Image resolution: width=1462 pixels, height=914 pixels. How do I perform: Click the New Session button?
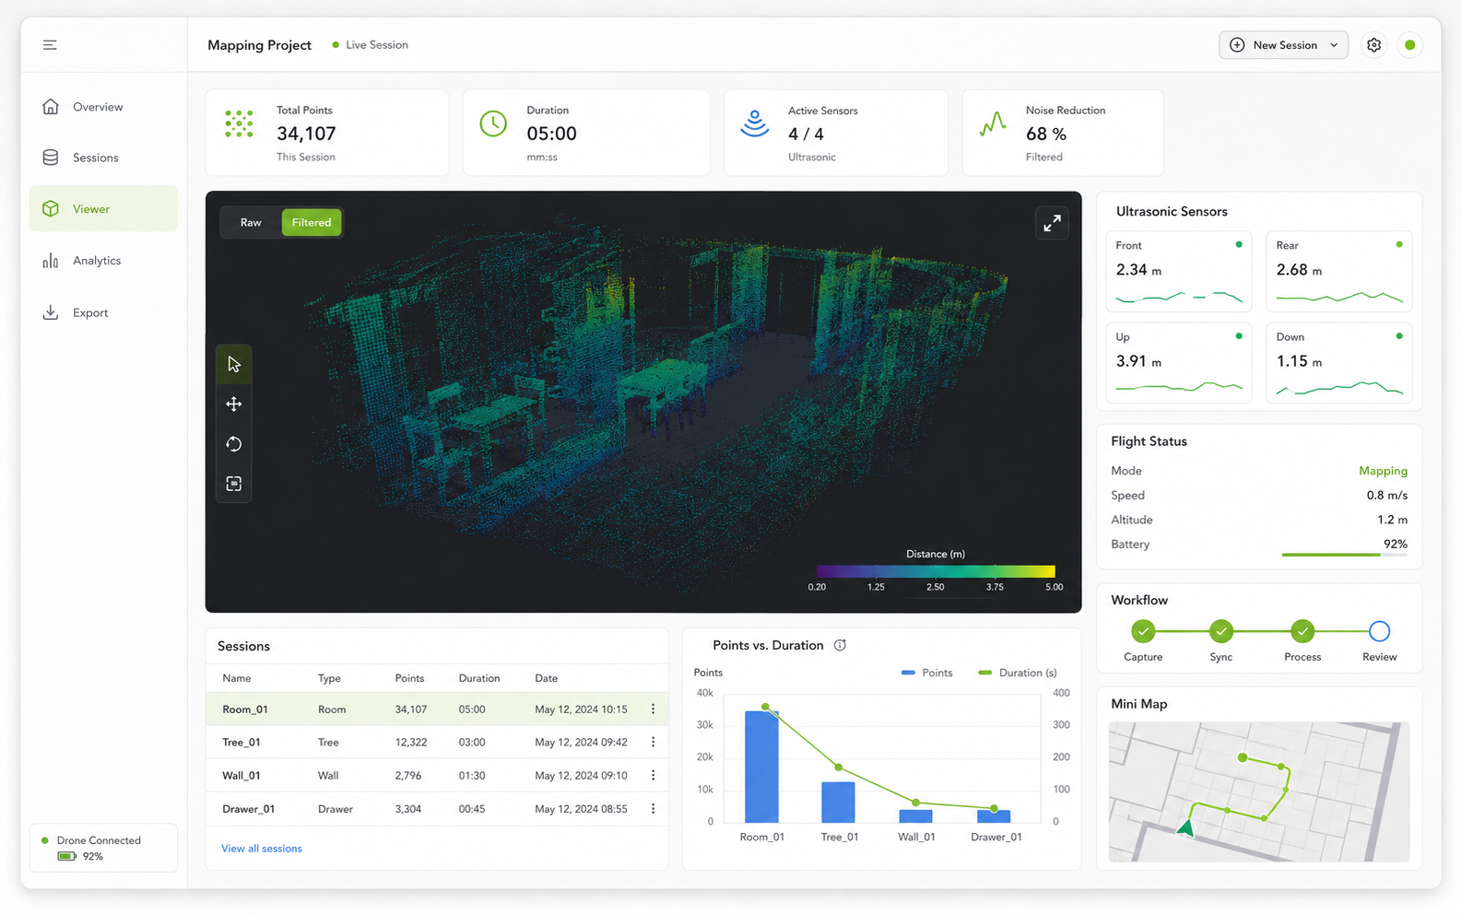point(1283,45)
